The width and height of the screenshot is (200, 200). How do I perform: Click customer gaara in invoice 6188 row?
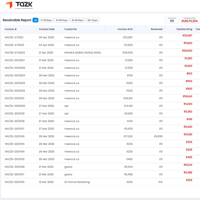[x=68, y=167]
